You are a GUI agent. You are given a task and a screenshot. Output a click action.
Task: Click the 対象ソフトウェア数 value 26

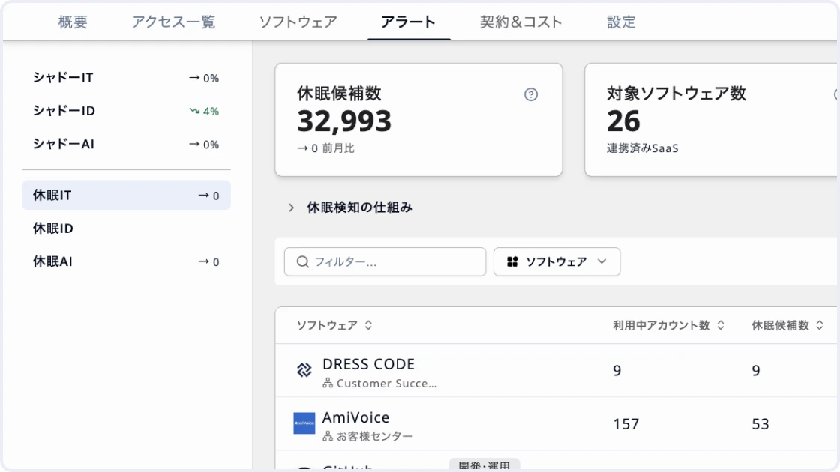tap(623, 121)
